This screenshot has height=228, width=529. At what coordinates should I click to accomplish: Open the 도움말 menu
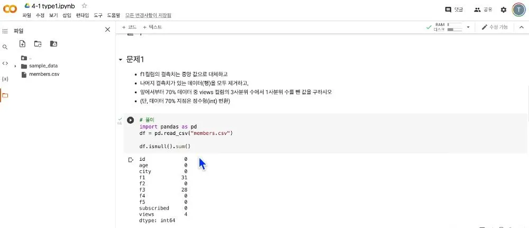(114, 15)
